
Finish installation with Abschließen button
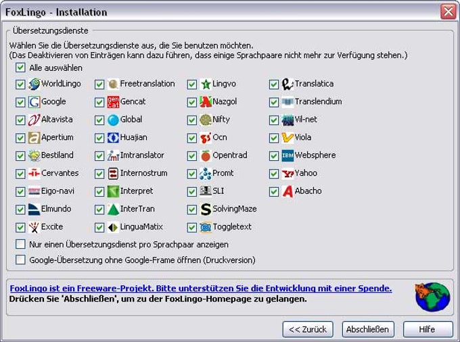pos(368,329)
